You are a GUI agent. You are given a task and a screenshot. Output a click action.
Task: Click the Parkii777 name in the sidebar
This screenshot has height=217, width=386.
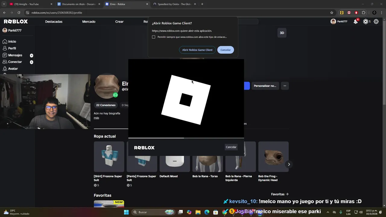15,30
